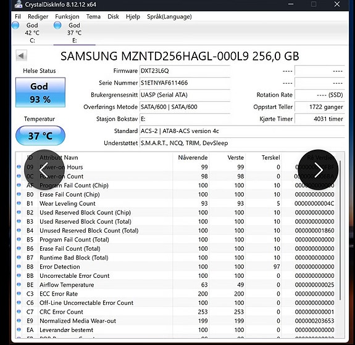355x345 pixels.
Task: Select drive C: status icon at 42 °C
Action: [15, 25]
